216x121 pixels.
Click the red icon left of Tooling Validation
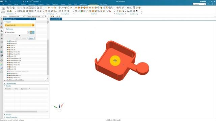pos(110,11)
